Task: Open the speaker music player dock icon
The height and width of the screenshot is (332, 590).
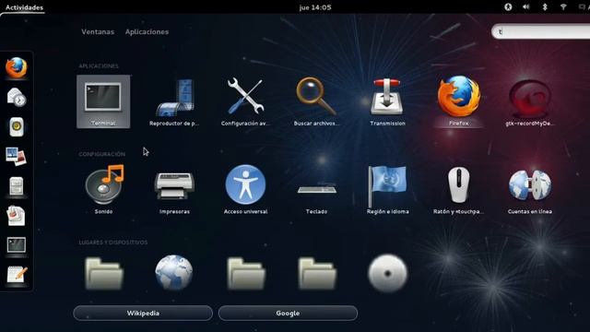Action: (x=17, y=127)
